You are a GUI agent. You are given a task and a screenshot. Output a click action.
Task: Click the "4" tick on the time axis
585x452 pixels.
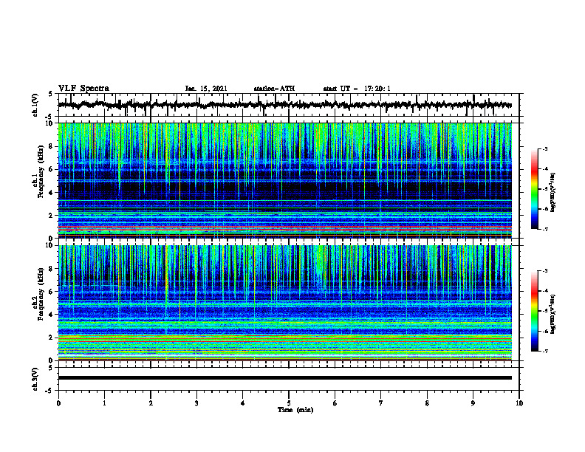[x=243, y=403]
